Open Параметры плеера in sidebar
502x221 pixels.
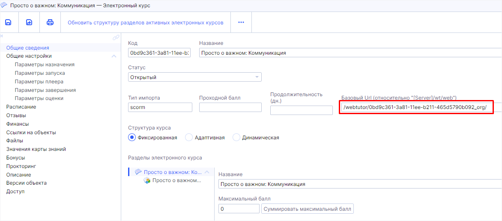pyautogui.click(x=39, y=82)
